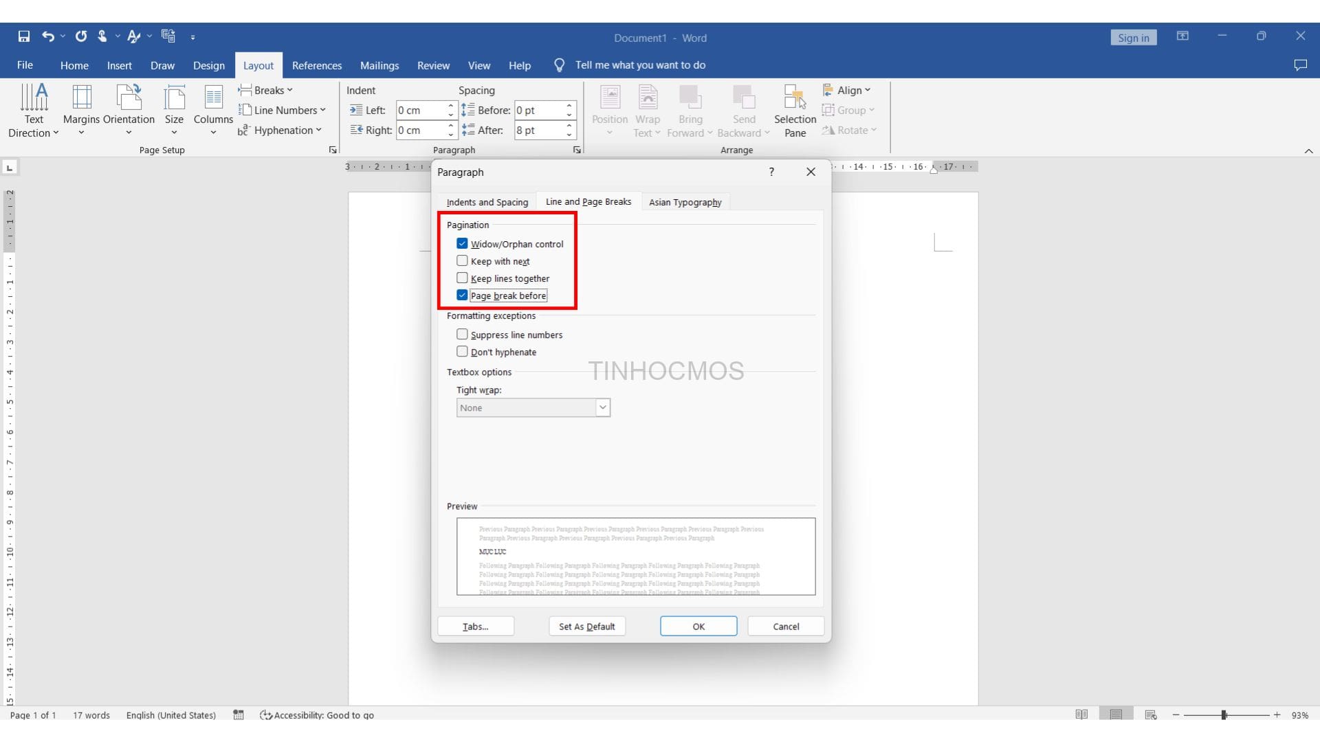Adjust the Spacing Before value slider
The height and width of the screenshot is (742, 1320).
(569, 110)
